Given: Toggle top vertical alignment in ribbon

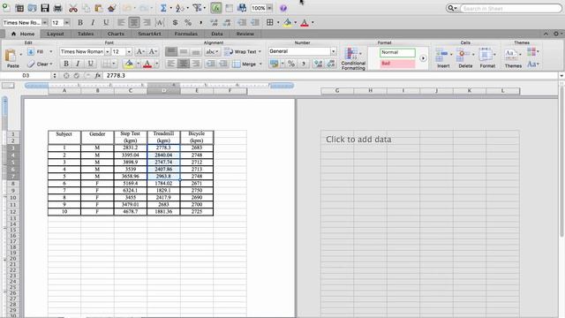Looking at the screenshot, I should 171,51.
